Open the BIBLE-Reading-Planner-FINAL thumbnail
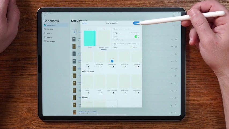 click(x=74, y=112)
